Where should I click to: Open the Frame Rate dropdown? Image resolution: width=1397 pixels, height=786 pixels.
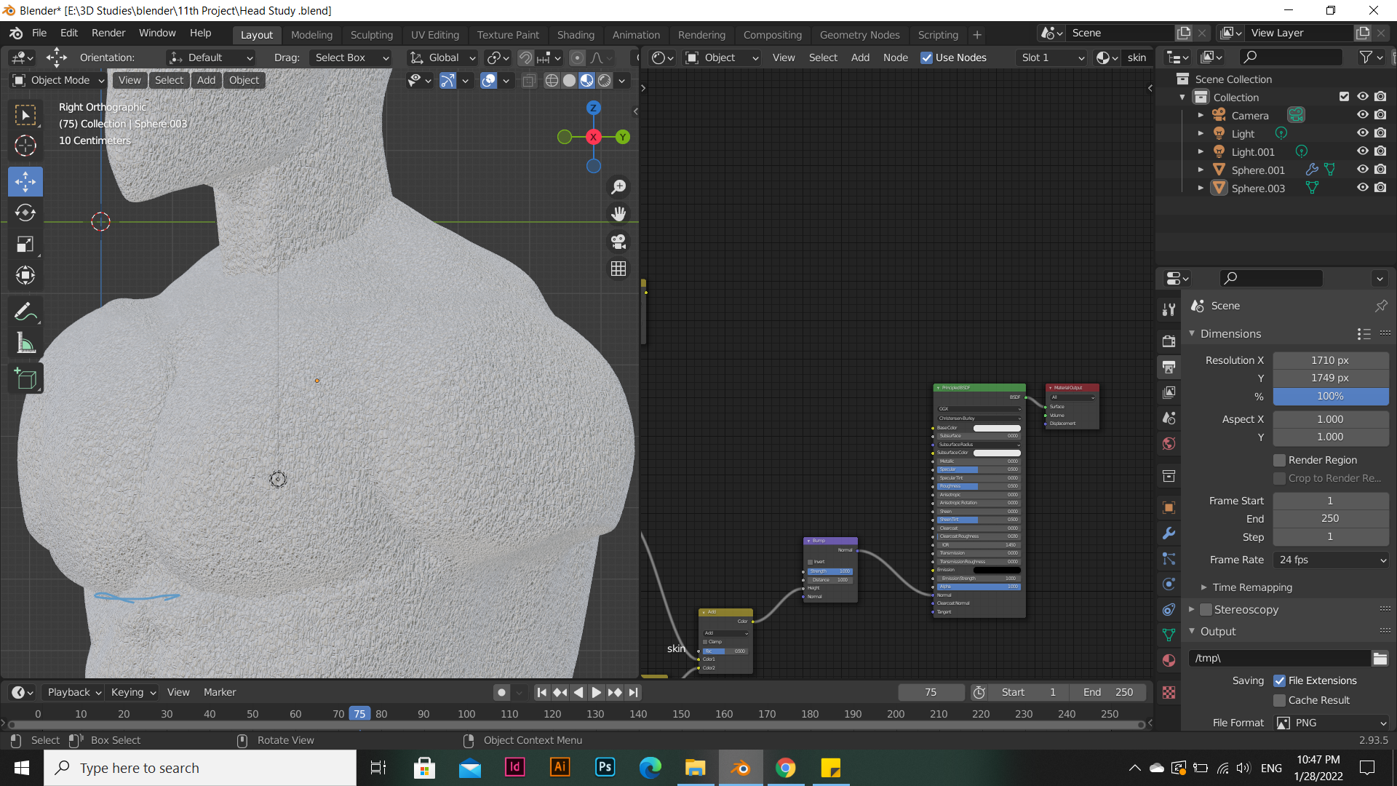[1331, 560]
